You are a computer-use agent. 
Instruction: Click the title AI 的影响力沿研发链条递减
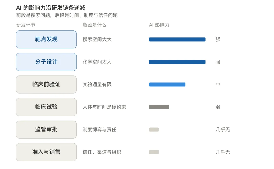pyautogui.click(x=51, y=8)
